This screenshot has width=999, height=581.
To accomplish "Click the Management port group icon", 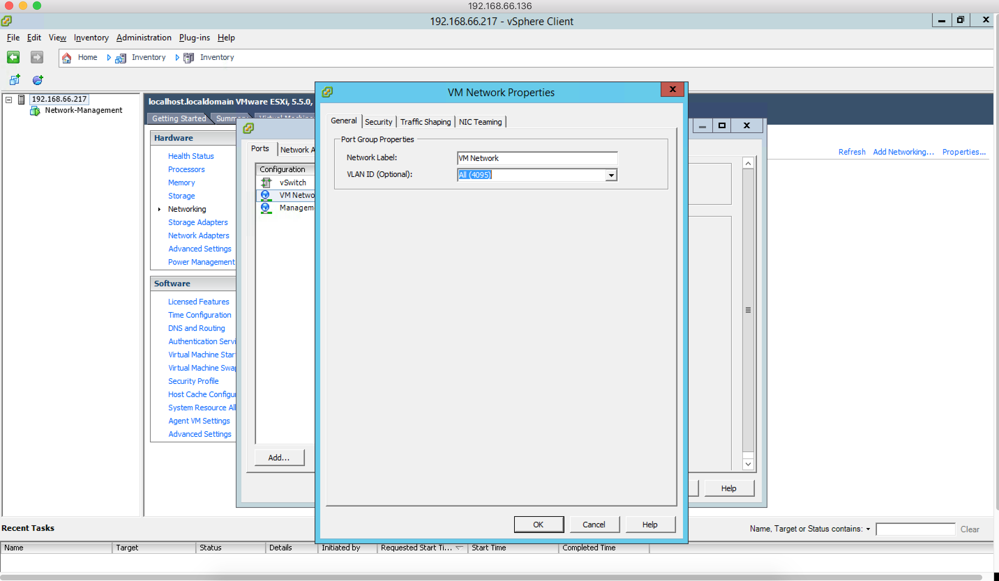I will point(265,208).
